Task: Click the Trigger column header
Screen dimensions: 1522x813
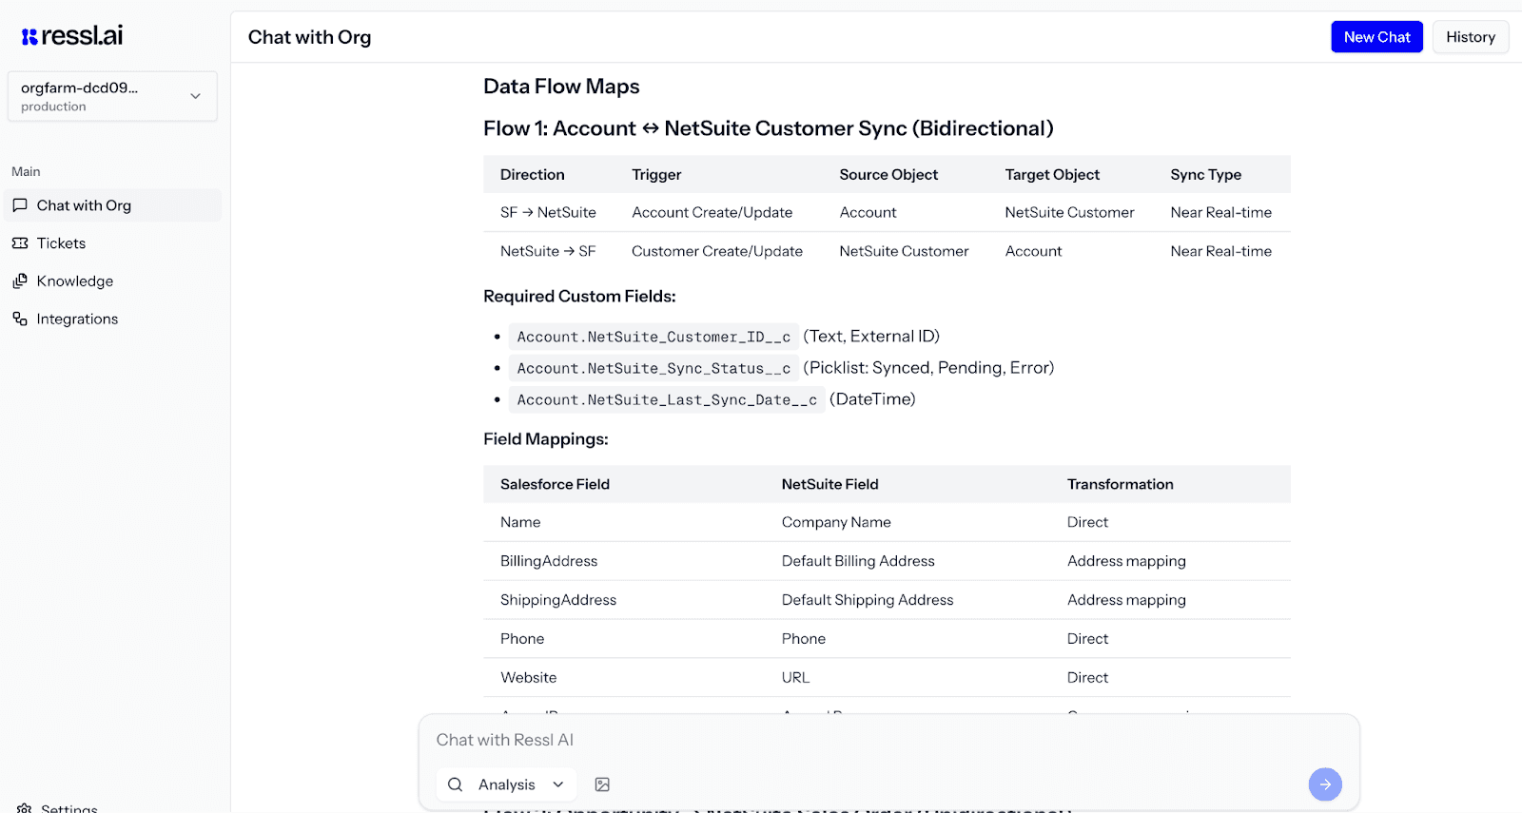Action: 656,175
